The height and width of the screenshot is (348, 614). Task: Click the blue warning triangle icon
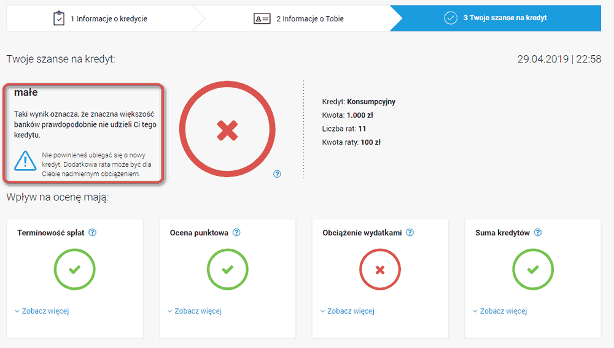pos(26,161)
